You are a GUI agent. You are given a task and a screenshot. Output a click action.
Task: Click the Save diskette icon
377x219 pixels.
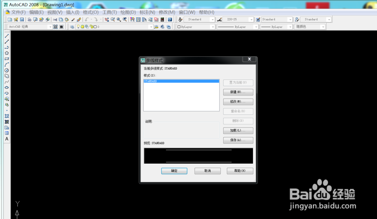point(22,20)
